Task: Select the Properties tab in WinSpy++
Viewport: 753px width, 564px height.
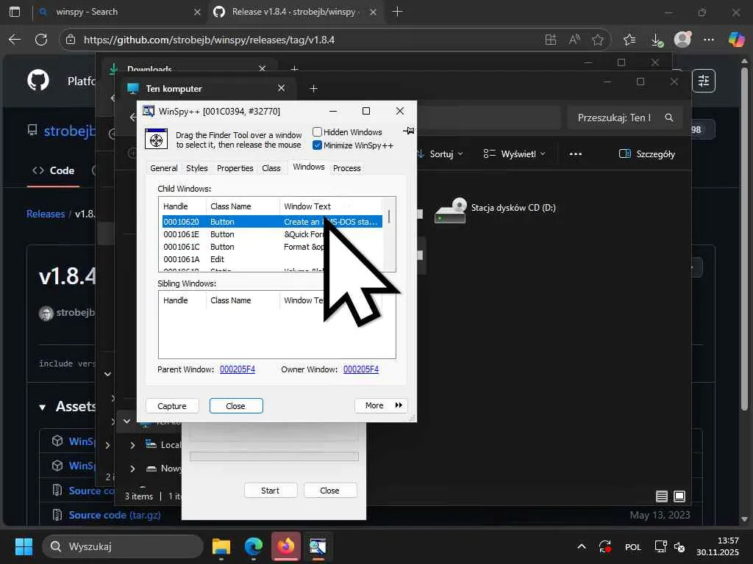Action: (x=235, y=168)
